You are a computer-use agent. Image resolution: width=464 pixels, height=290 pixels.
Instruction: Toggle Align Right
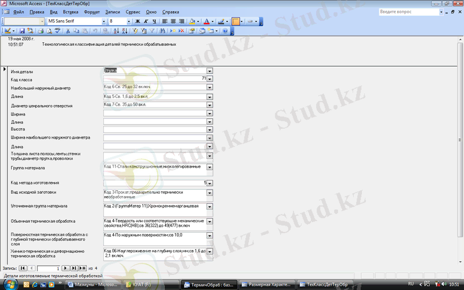[x=182, y=21]
